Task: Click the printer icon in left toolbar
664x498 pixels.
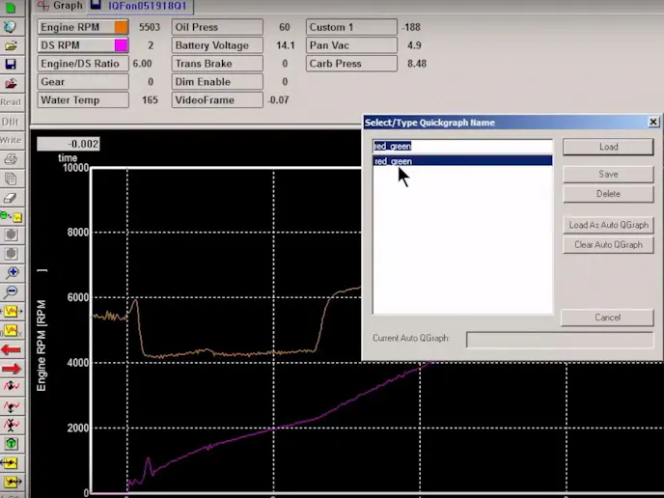Action: (11, 159)
